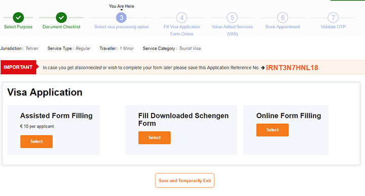Image resolution: width=365 pixels, height=196 pixels.
Task: Click the Traveller value 1 Minor
Action: [127, 48]
